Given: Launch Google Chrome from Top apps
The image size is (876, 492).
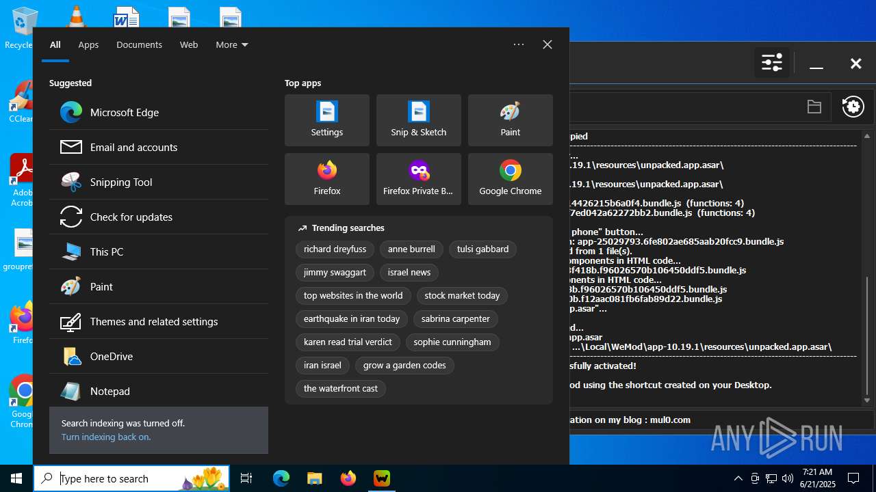Looking at the screenshot, I should click(x=511, y=179).
